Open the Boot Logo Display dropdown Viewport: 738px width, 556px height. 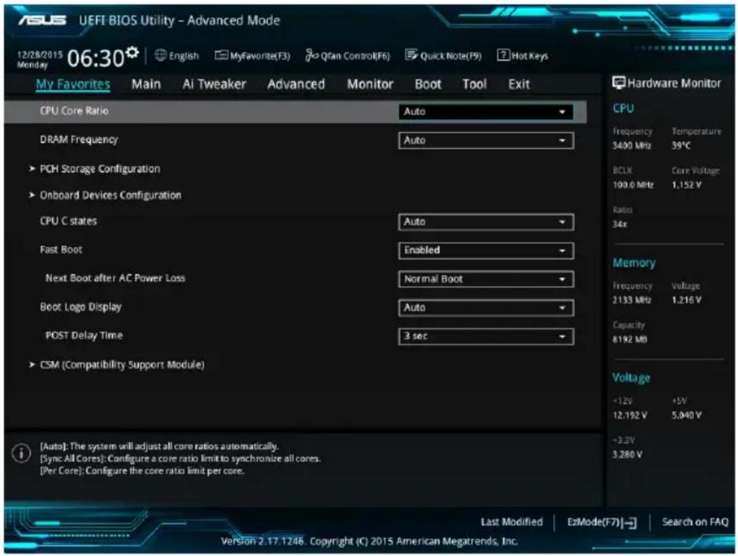486,308
